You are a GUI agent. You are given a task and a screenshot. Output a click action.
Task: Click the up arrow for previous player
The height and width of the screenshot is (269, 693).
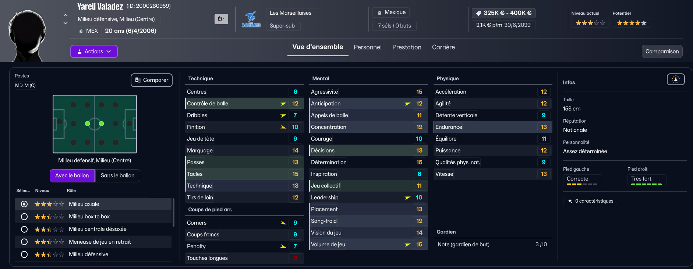66,15
